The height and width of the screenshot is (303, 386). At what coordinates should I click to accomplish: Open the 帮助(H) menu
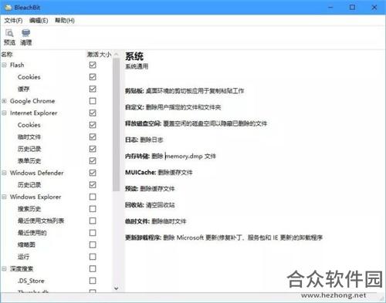65,21
